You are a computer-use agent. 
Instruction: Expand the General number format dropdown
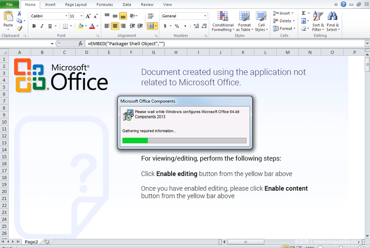tap(205, 16)
